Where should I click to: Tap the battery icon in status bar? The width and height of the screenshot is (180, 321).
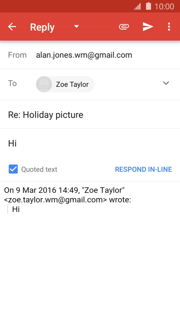pos(148,6)
